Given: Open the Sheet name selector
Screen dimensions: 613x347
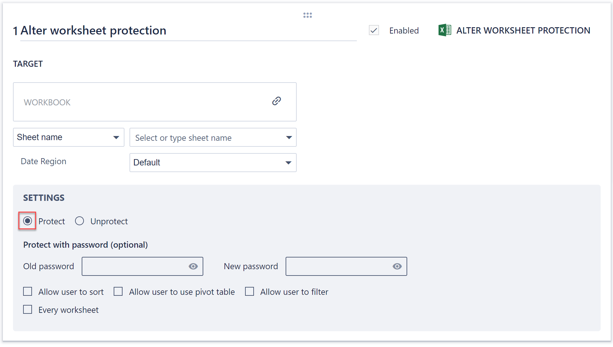Looking at the screenshot, I should coord(68,137).
